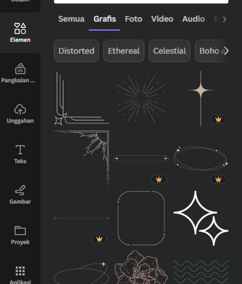This screenshot has width=242, height=284.
Task: Open the Elemen panel icon
Action: click(20, 28)
